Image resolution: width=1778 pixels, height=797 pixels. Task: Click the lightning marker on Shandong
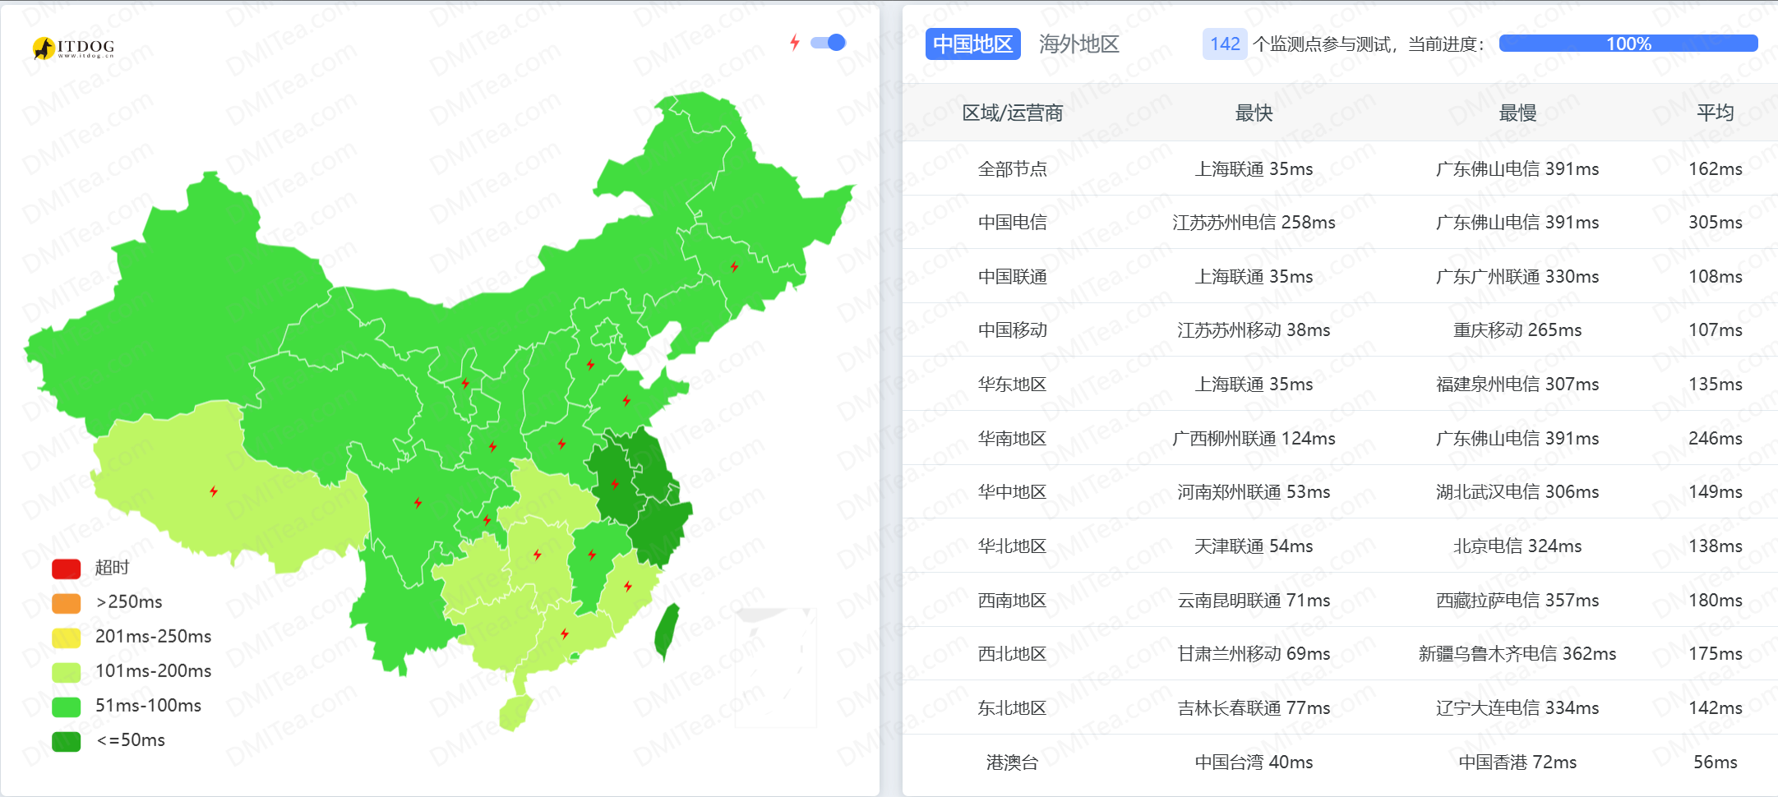point(626,400)
